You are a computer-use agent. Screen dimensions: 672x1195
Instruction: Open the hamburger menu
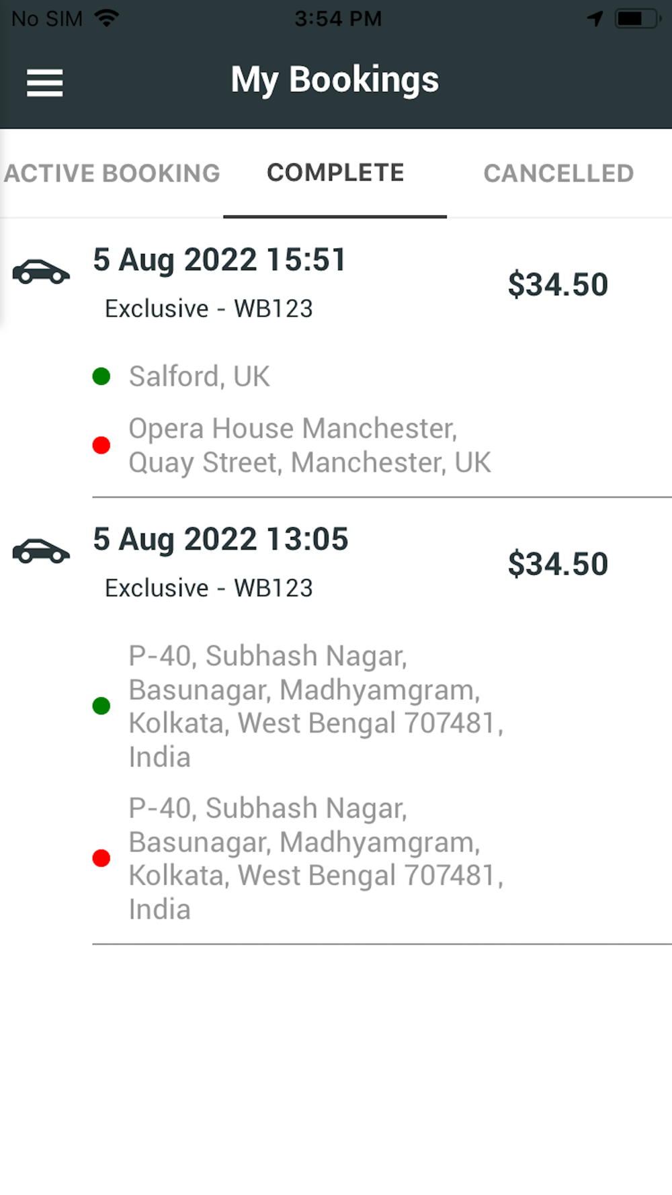click(44, 83)
